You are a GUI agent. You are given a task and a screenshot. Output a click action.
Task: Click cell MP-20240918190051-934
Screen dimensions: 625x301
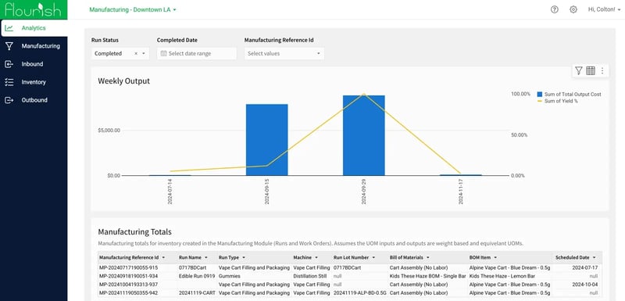point(128,276)
